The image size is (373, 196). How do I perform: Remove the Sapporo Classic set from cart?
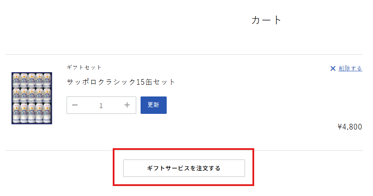[x=350, y=68]
